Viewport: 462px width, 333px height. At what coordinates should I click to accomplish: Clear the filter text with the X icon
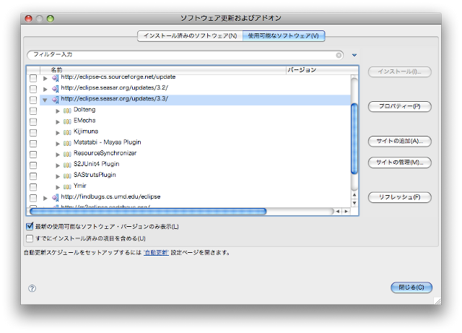339,55
